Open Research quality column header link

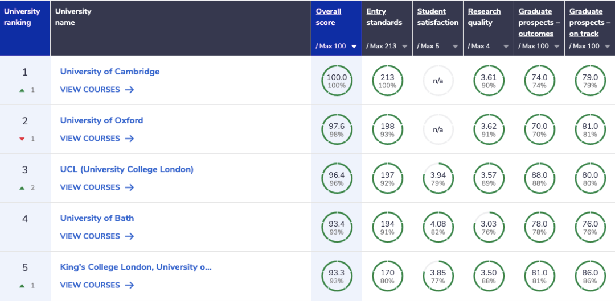484,17
